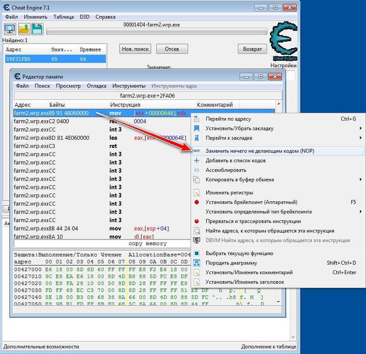Click the open table folder icon
The width and height of the screenshot is (366, 354).
23,29
